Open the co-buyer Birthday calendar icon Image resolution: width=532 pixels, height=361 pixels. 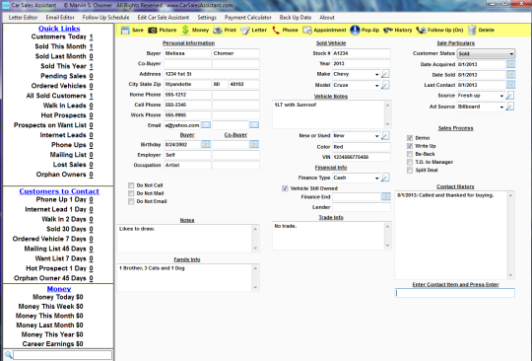click(254, 144)
